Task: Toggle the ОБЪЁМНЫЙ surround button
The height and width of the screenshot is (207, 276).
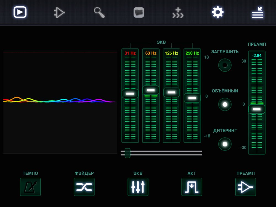Action: point(225,104)
